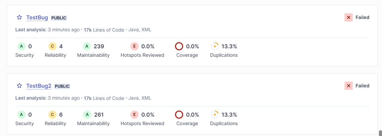Click TestBug2 Coverage ring indicator

pos(179,115)
